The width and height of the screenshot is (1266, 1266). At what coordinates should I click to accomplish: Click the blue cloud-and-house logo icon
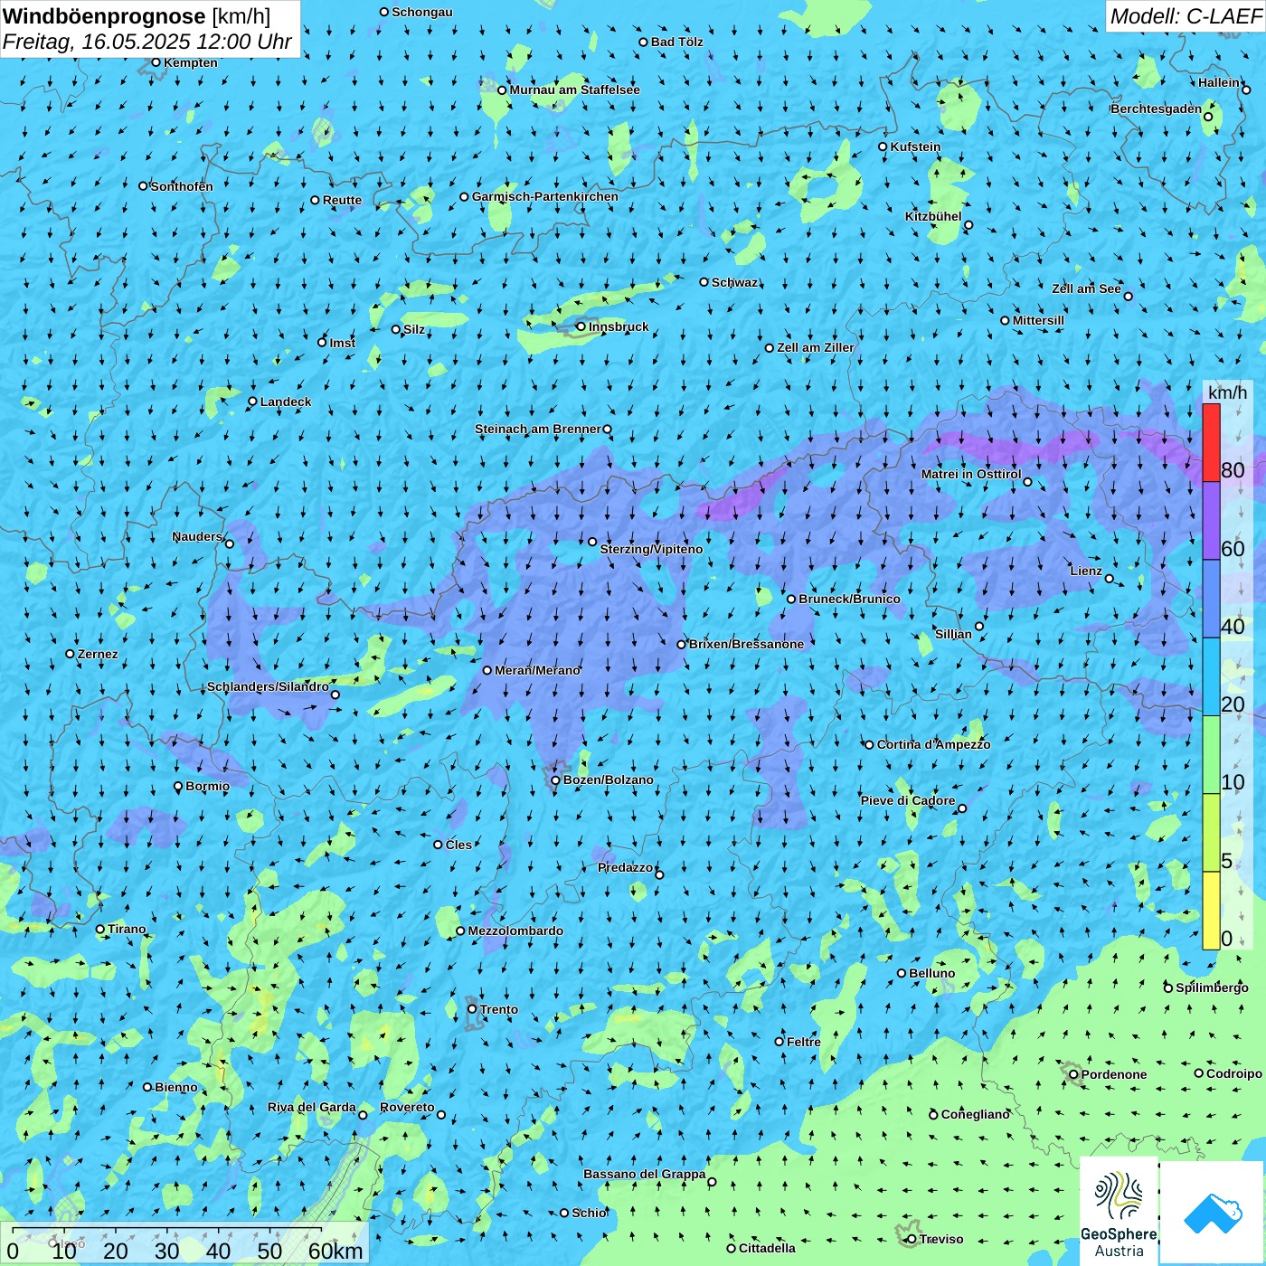coord(1212,1214)
